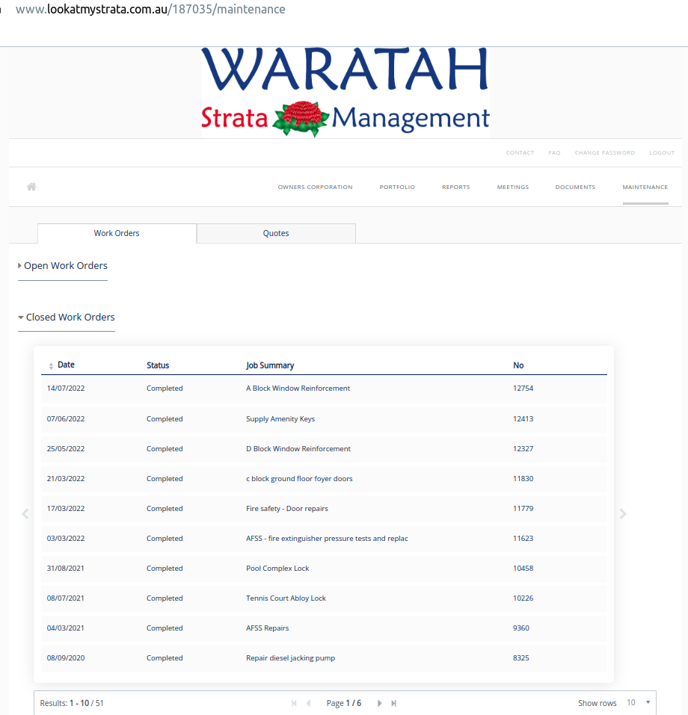This screenshot has width=688, height=715.
Task: Click the left carousel arrow beside table
Action: pyautogui.click(x=25, y=513)
